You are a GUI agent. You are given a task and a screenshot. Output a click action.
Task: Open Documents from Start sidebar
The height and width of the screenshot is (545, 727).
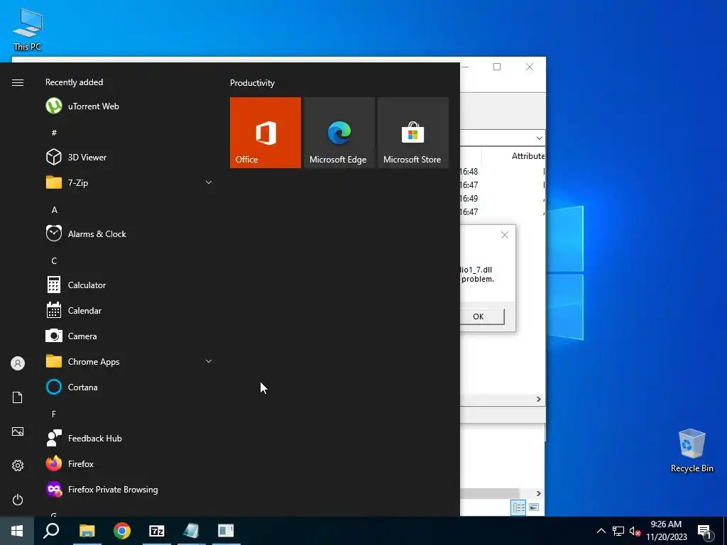coord(18,397)
